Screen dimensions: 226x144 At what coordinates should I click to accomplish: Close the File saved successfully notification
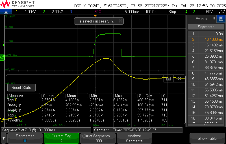point(120,21)
